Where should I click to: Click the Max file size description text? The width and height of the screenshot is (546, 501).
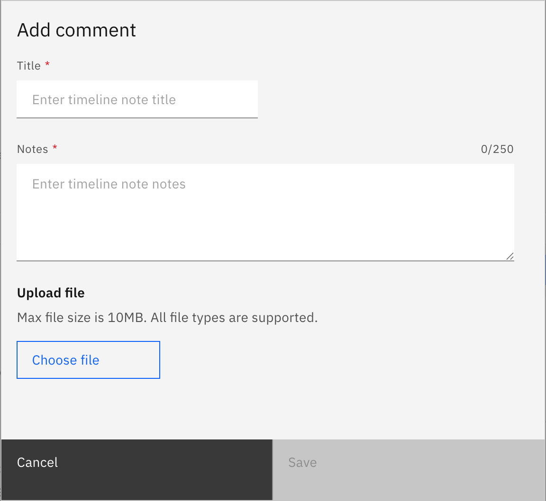[167, 318]
